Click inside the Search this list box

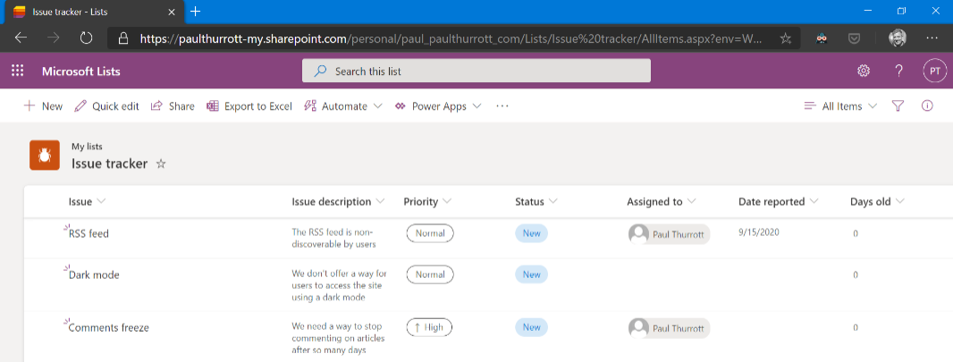click(476, 72)
